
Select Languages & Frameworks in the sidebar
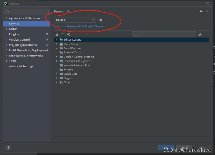pos(26,56)
